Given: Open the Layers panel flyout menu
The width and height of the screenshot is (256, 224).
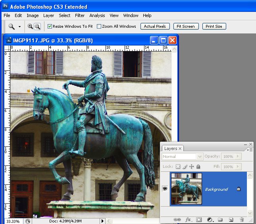Looking at the screenshot, I should click(250, 150).
